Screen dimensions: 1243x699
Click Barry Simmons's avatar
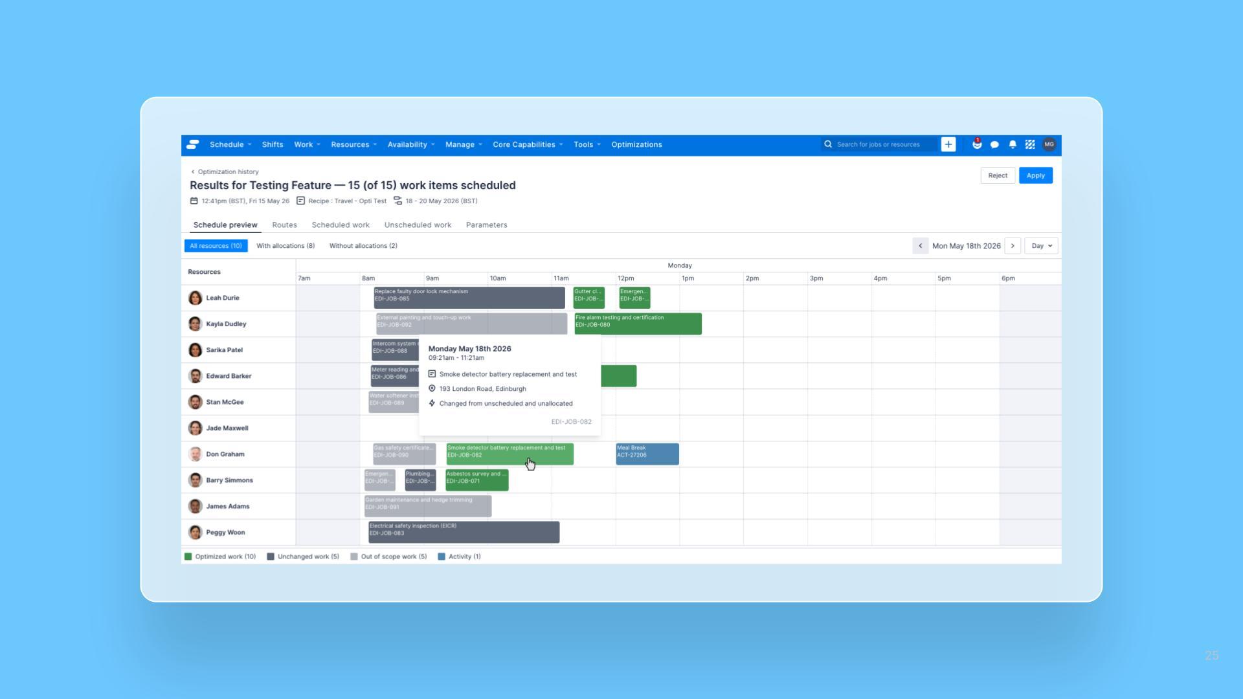(x=195, y=480)
